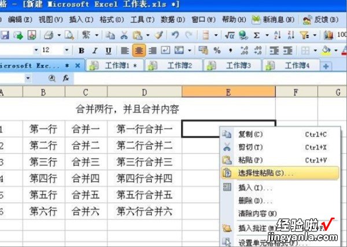Insert chart using chart icon

tap(328, 35)
